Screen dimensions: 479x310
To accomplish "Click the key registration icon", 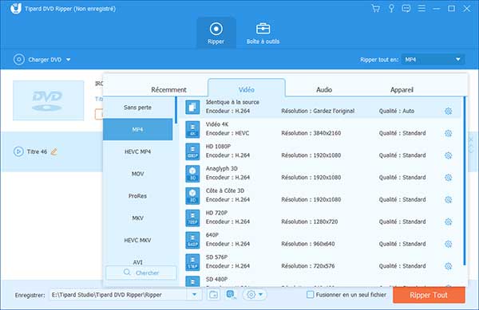I will point(391,8).
